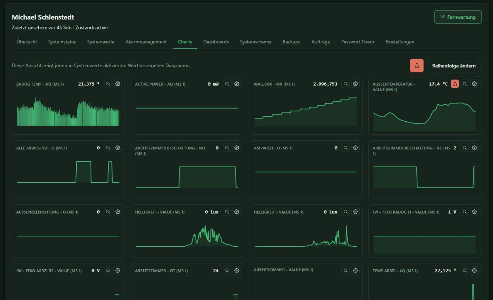Zoom ARBEITSZIMMER - OT chart
The image size is (493, 300).
[x=227, y=271]
